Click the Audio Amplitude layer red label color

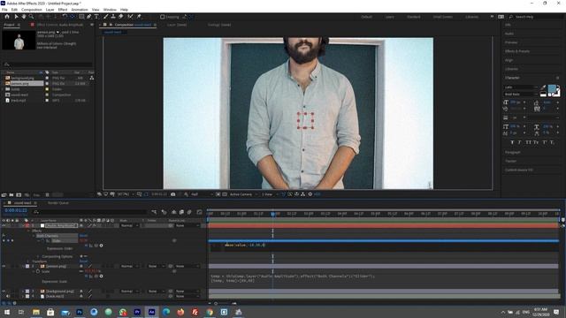[27, 226]
